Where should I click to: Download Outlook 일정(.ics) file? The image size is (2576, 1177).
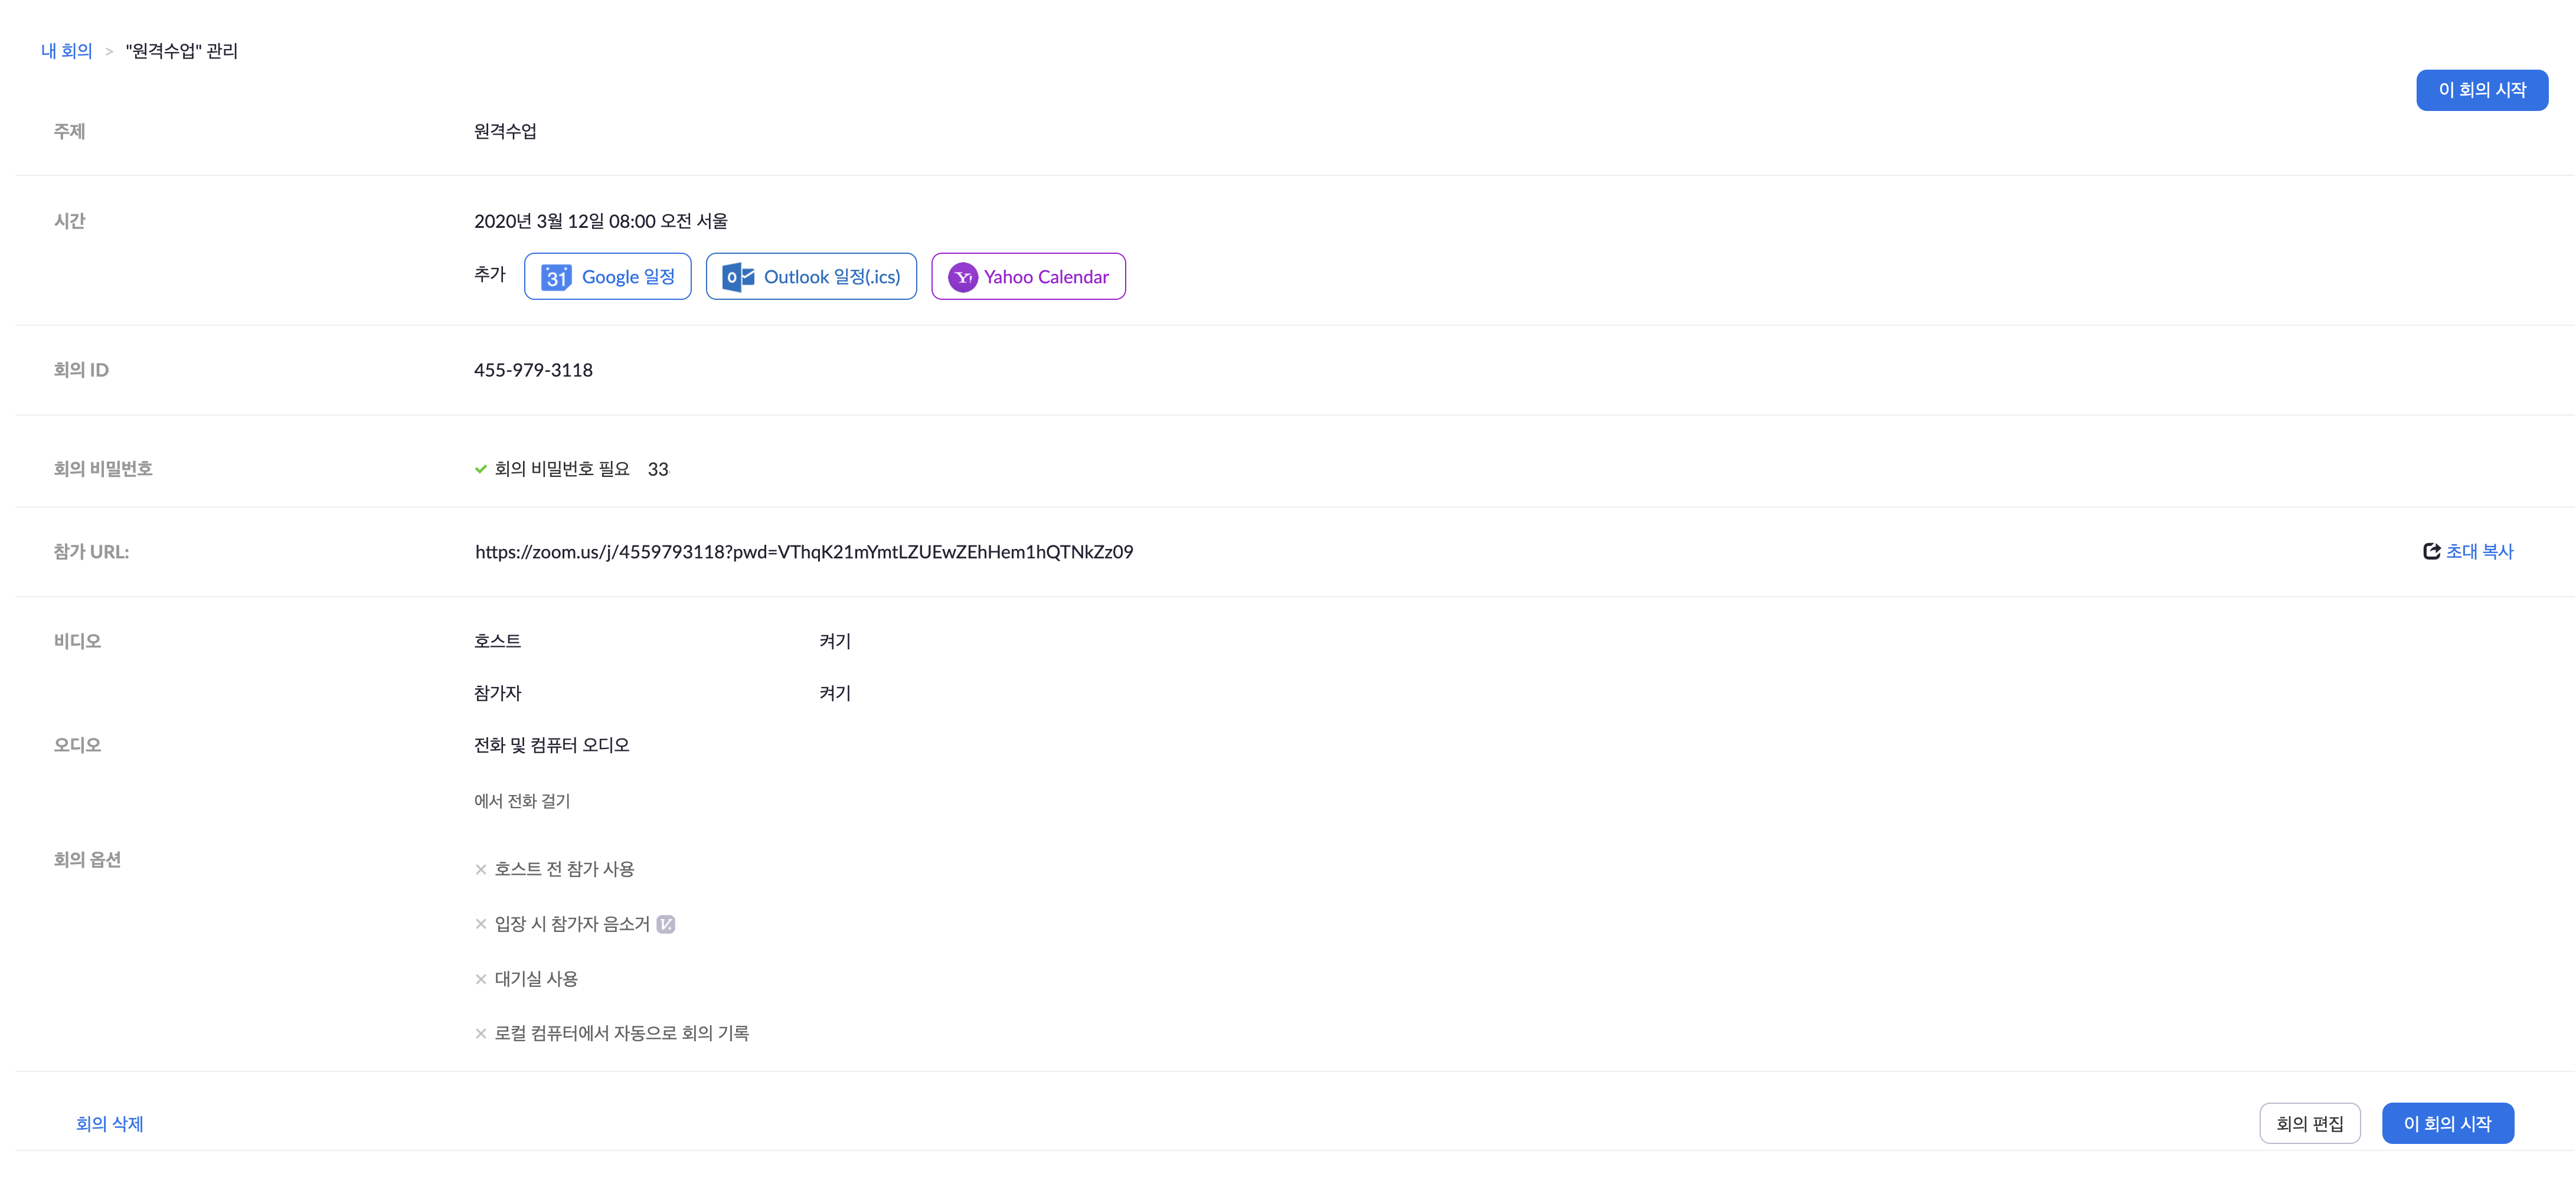click(831, 277)
